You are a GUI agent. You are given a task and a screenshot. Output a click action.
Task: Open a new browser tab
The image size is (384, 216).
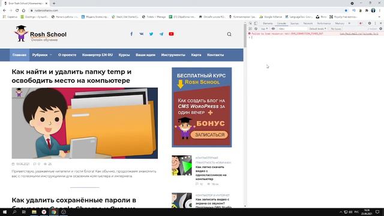click(54, 4)
